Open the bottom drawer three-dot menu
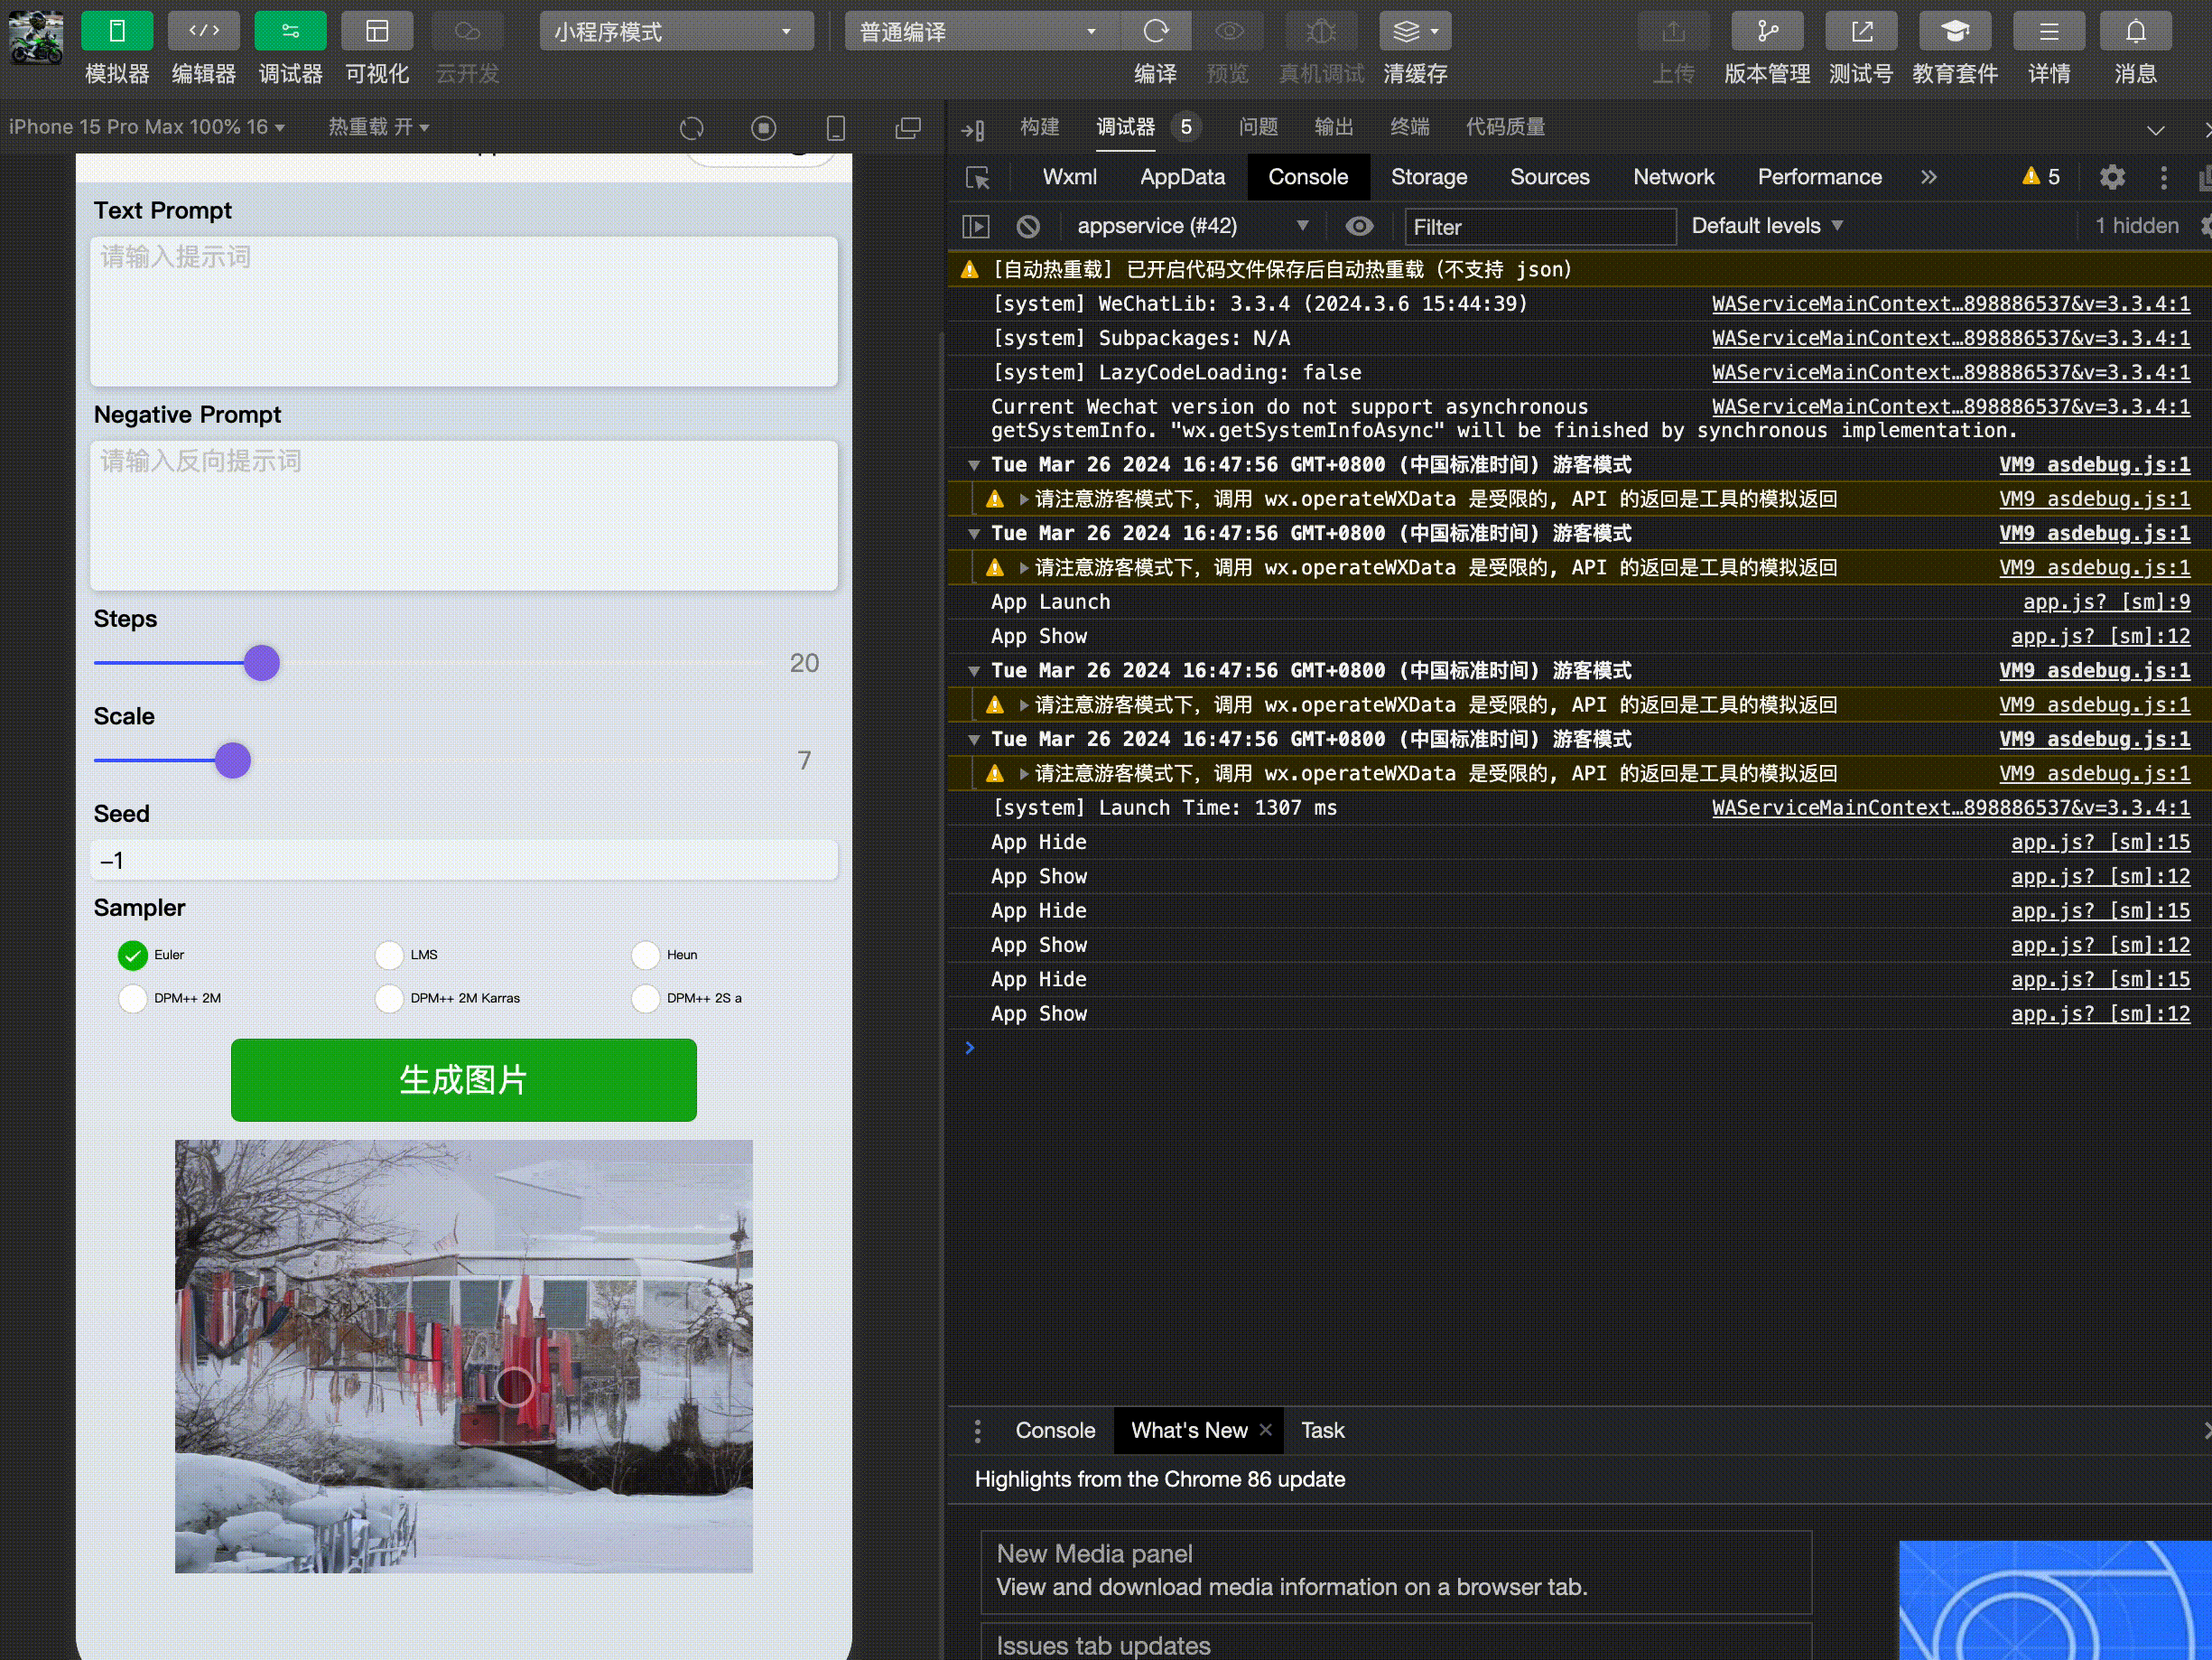 (x=978, y=1431)
